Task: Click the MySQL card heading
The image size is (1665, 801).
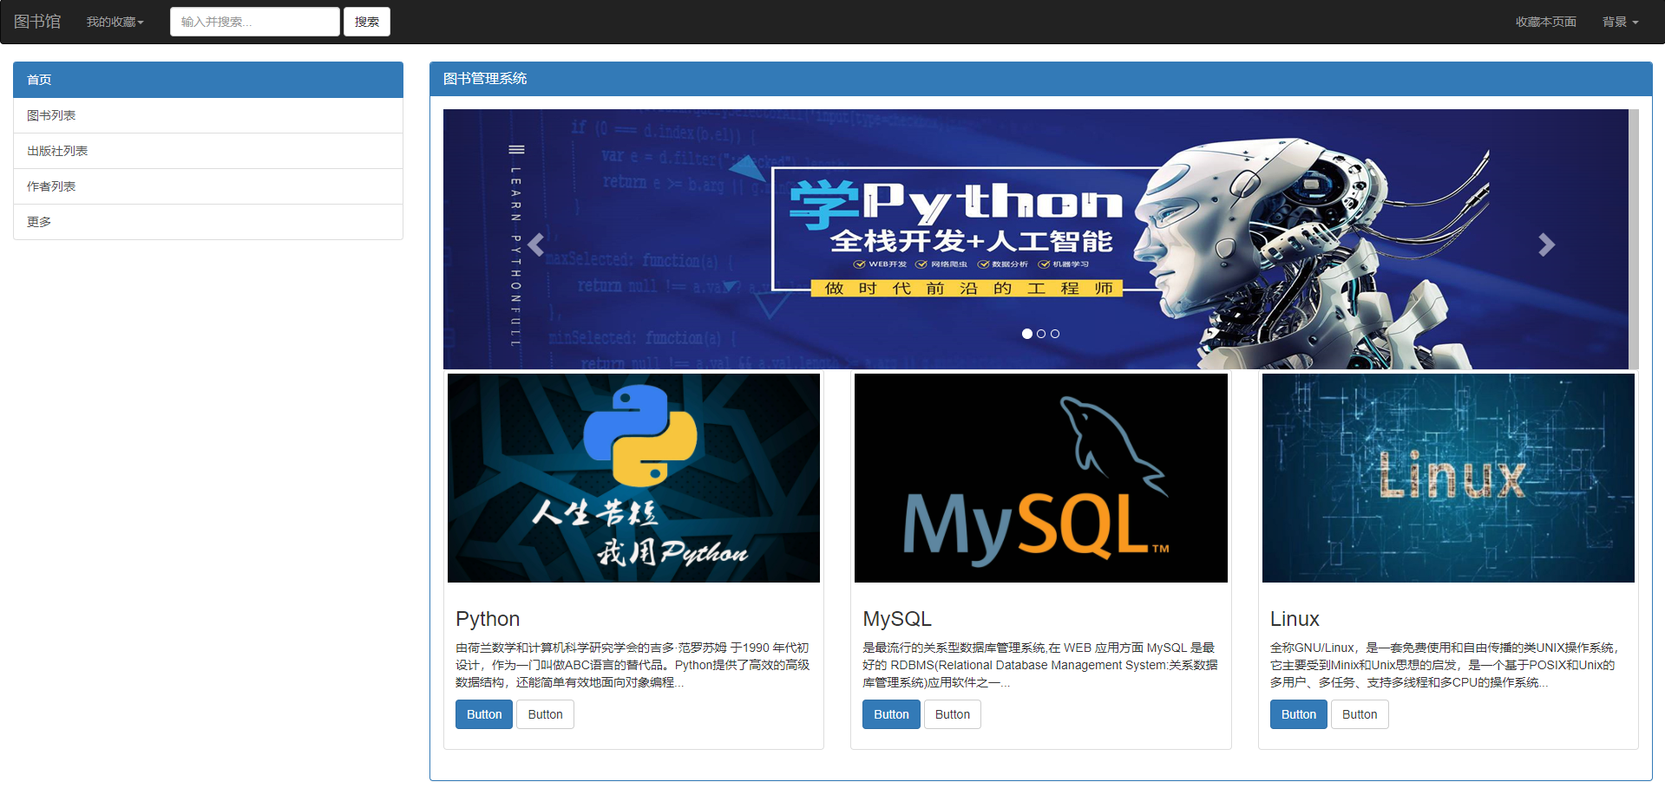Action: [897, 619]
